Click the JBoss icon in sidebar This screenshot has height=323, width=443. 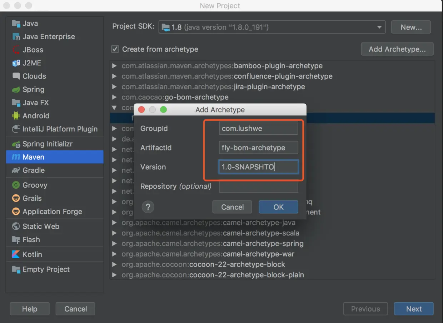pos(16,50)
